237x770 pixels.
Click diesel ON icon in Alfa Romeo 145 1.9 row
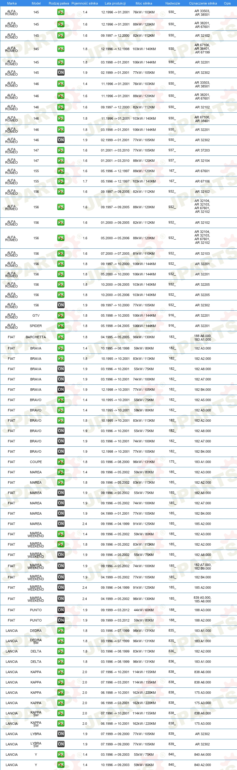click(61, 73)
